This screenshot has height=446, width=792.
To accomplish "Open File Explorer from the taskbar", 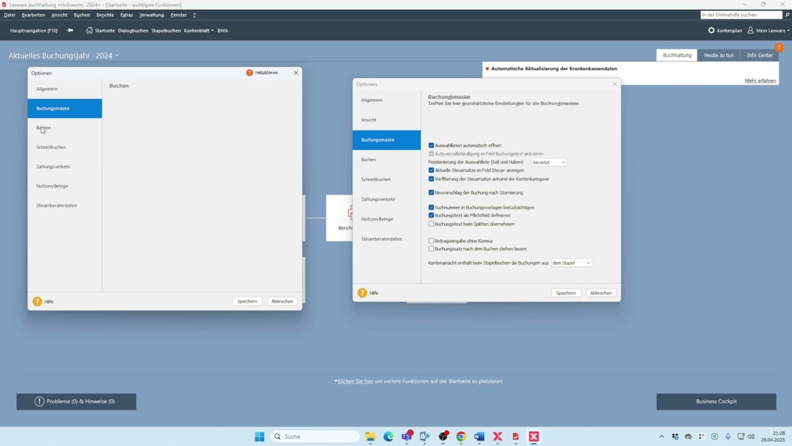I will coord(370,437).
